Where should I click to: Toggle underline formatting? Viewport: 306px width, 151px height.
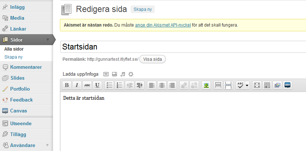coord(97,85)
